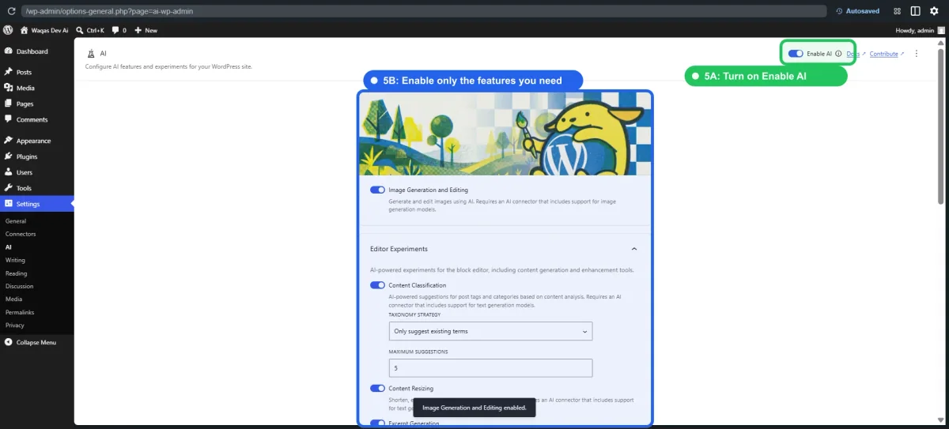Click the Wapuu banner image
Screen dimensions: 949x429
[505, 134]
